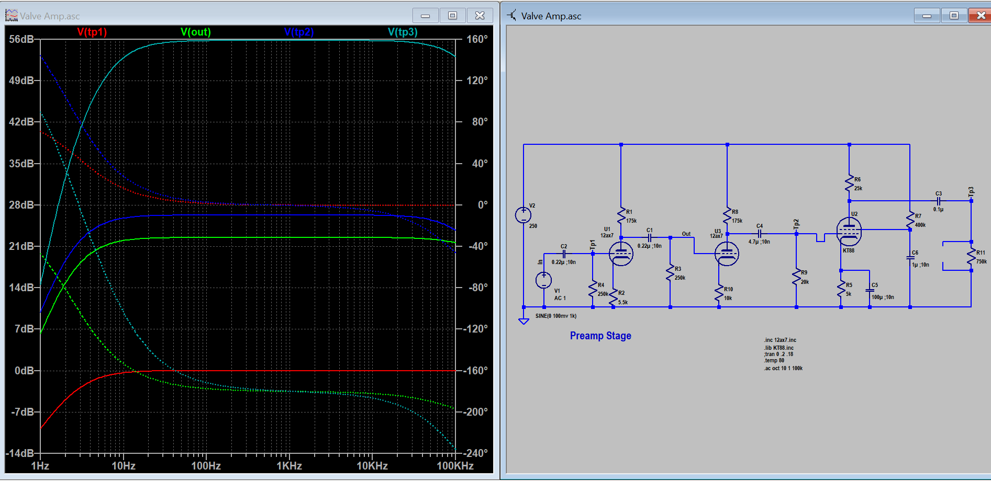Click the plot window title bar icon

pos(11,15)
